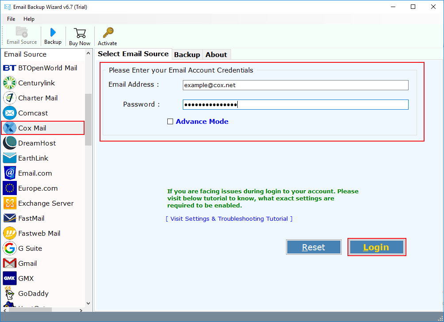
Task: Enable the Advance Mode checkbox
Action: coord(170,121)
